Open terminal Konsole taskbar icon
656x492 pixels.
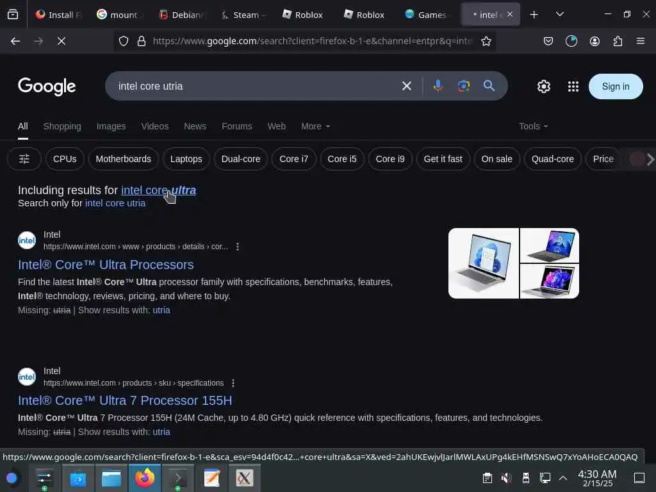pos(178,478)
